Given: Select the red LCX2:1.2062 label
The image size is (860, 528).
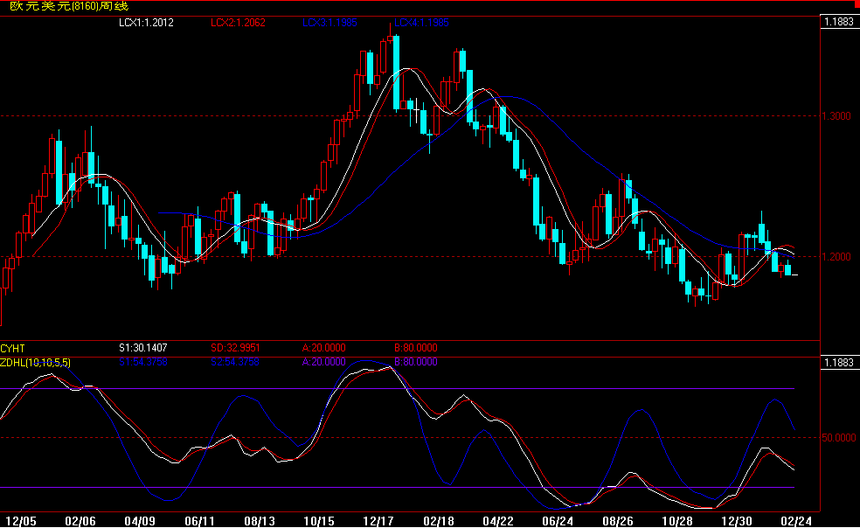Looking at the screenshot, I should coord(238,23).
